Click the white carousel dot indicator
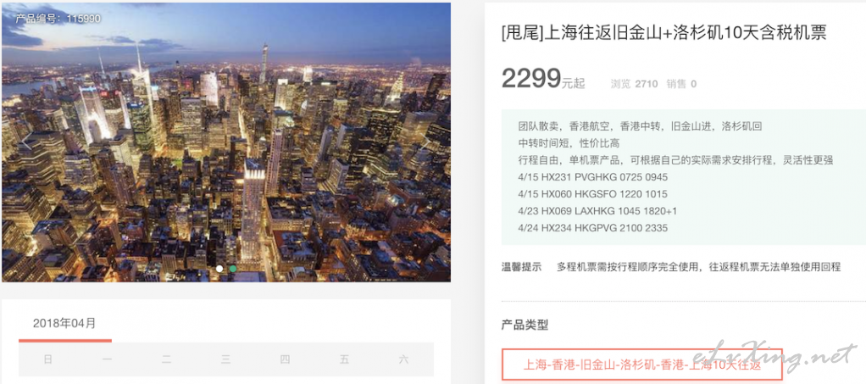866x384 pixels. pyautogui.click(x=219, y=269)
